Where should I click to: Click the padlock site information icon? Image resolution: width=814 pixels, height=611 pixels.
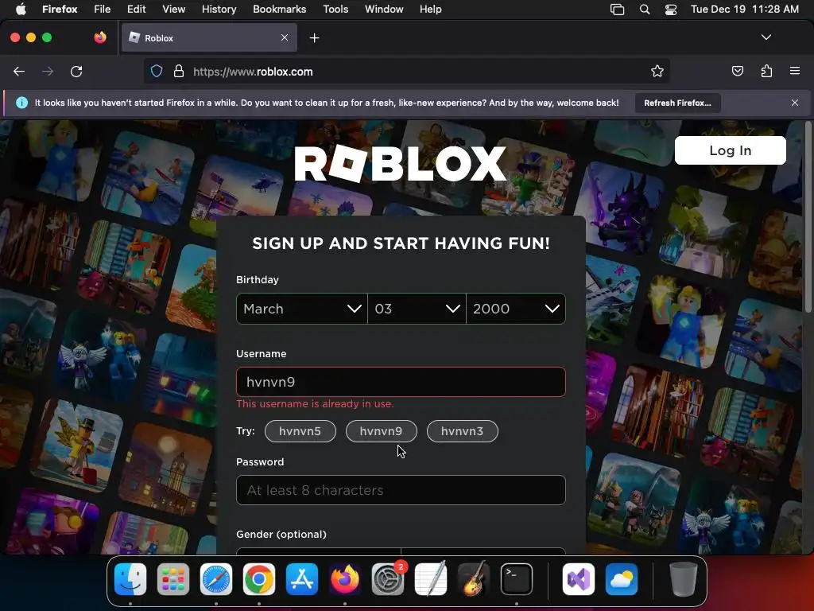click(179, 72)
